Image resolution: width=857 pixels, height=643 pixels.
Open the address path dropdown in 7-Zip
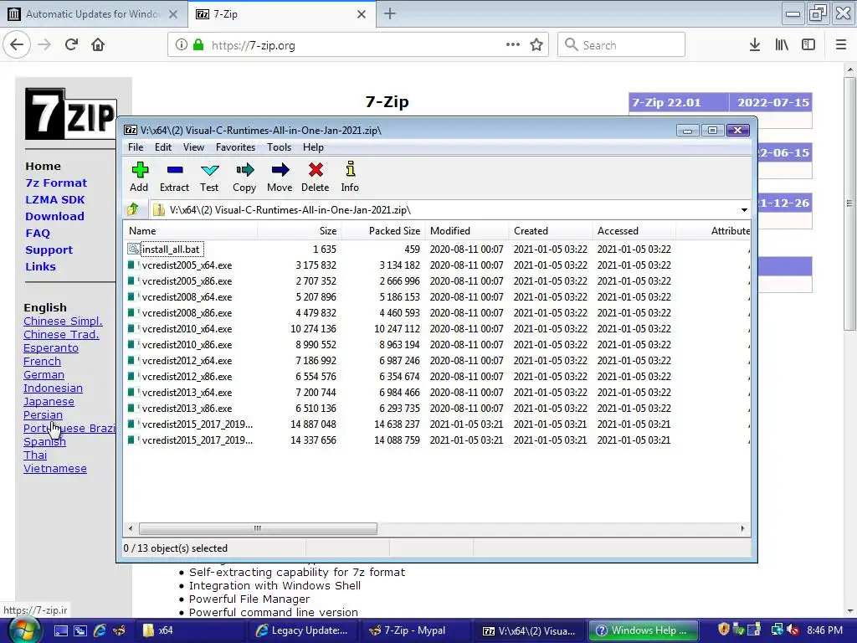pyautogui.click(x=744, y=210)
